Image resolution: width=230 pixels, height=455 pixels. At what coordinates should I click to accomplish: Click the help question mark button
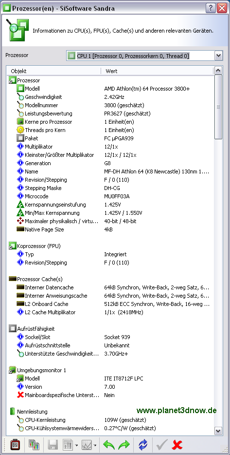[211, 8]
